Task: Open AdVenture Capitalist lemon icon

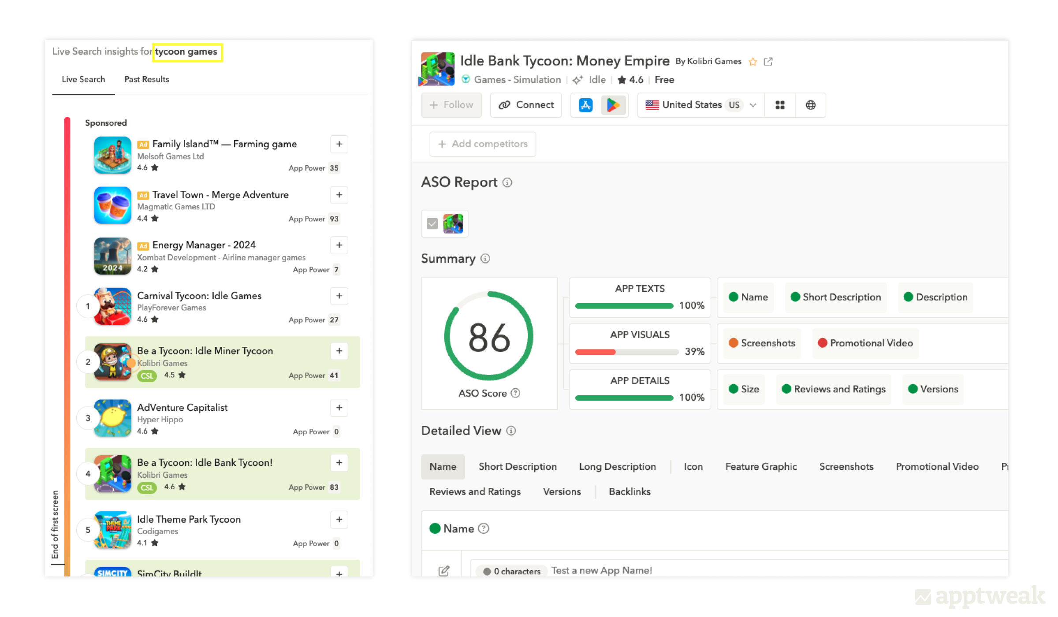Action: point(112,418)
